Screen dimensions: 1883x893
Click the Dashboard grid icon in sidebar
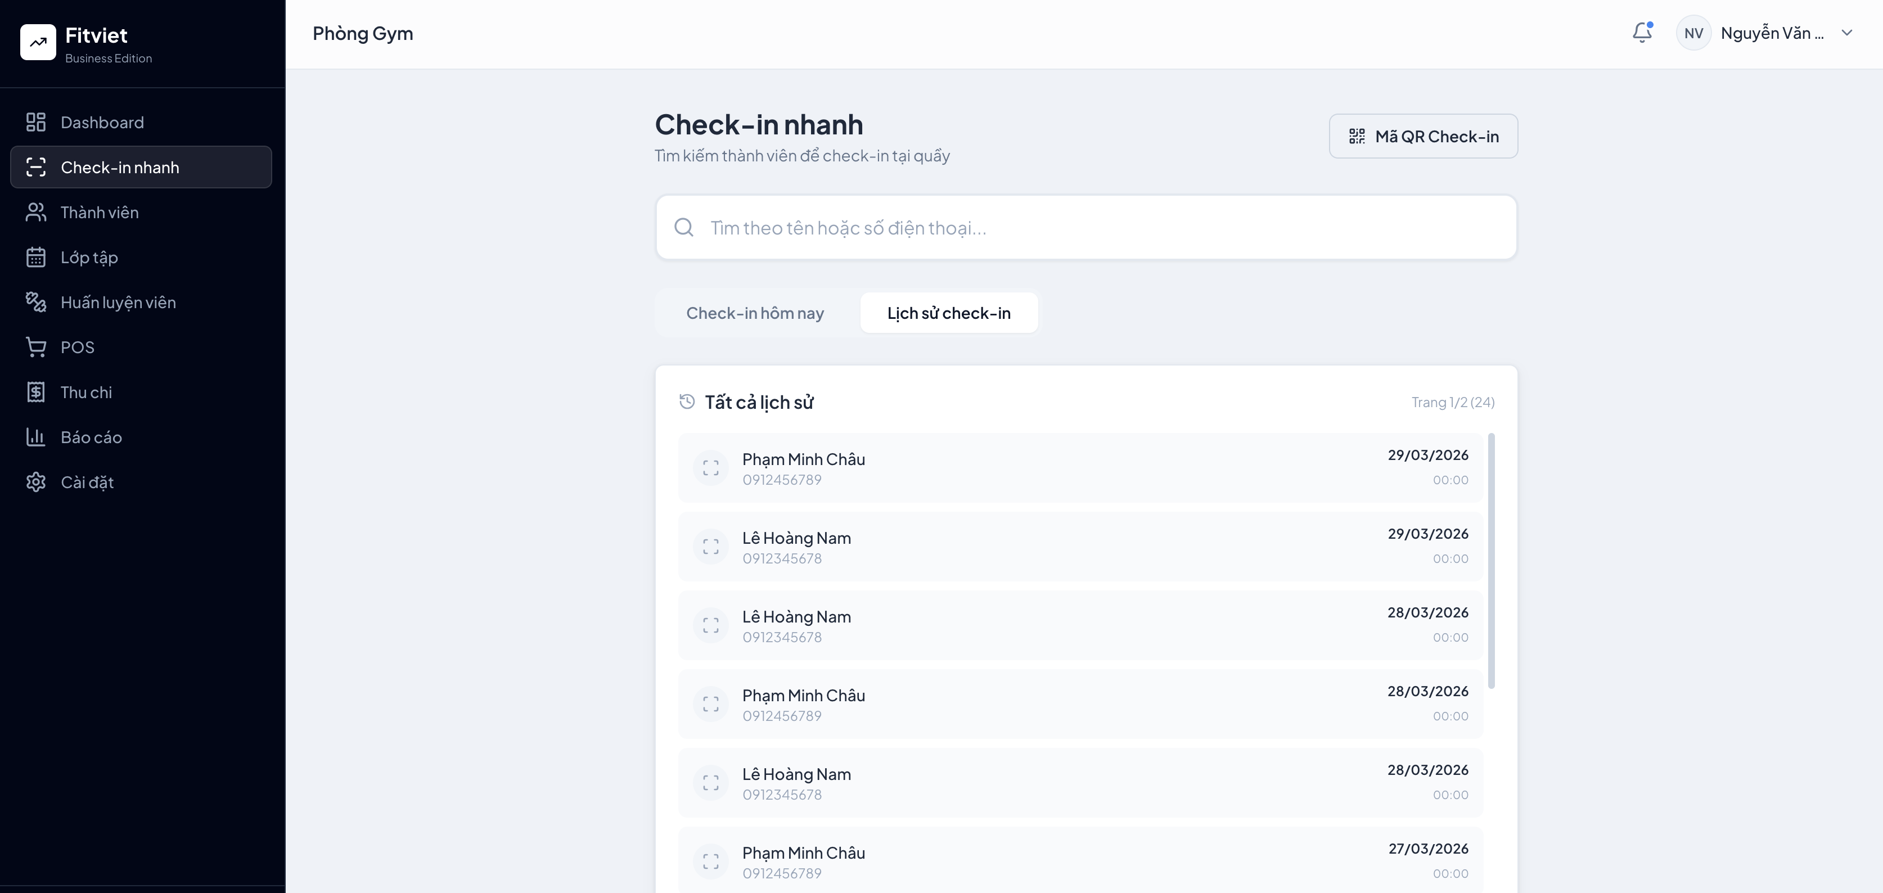tap(36, 122)
